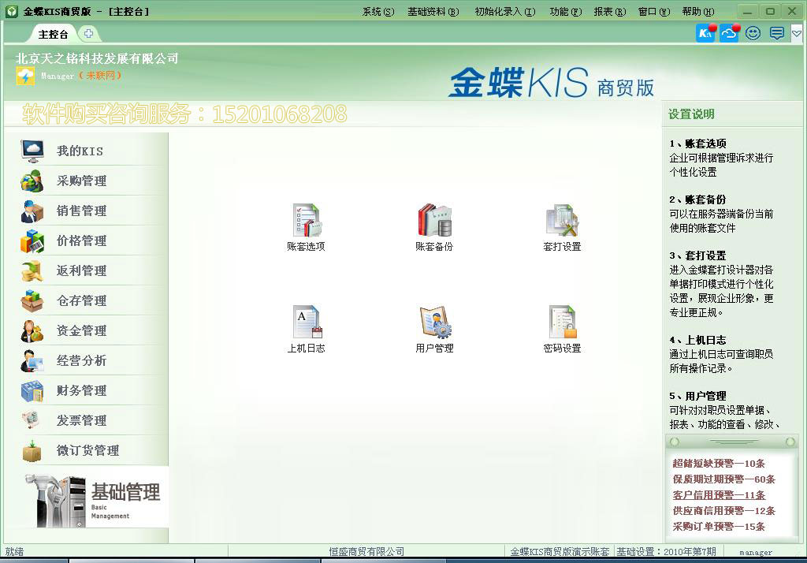Switch to the 主控台 tab
This screenshot has width=807, height=563.
point(53,34)
